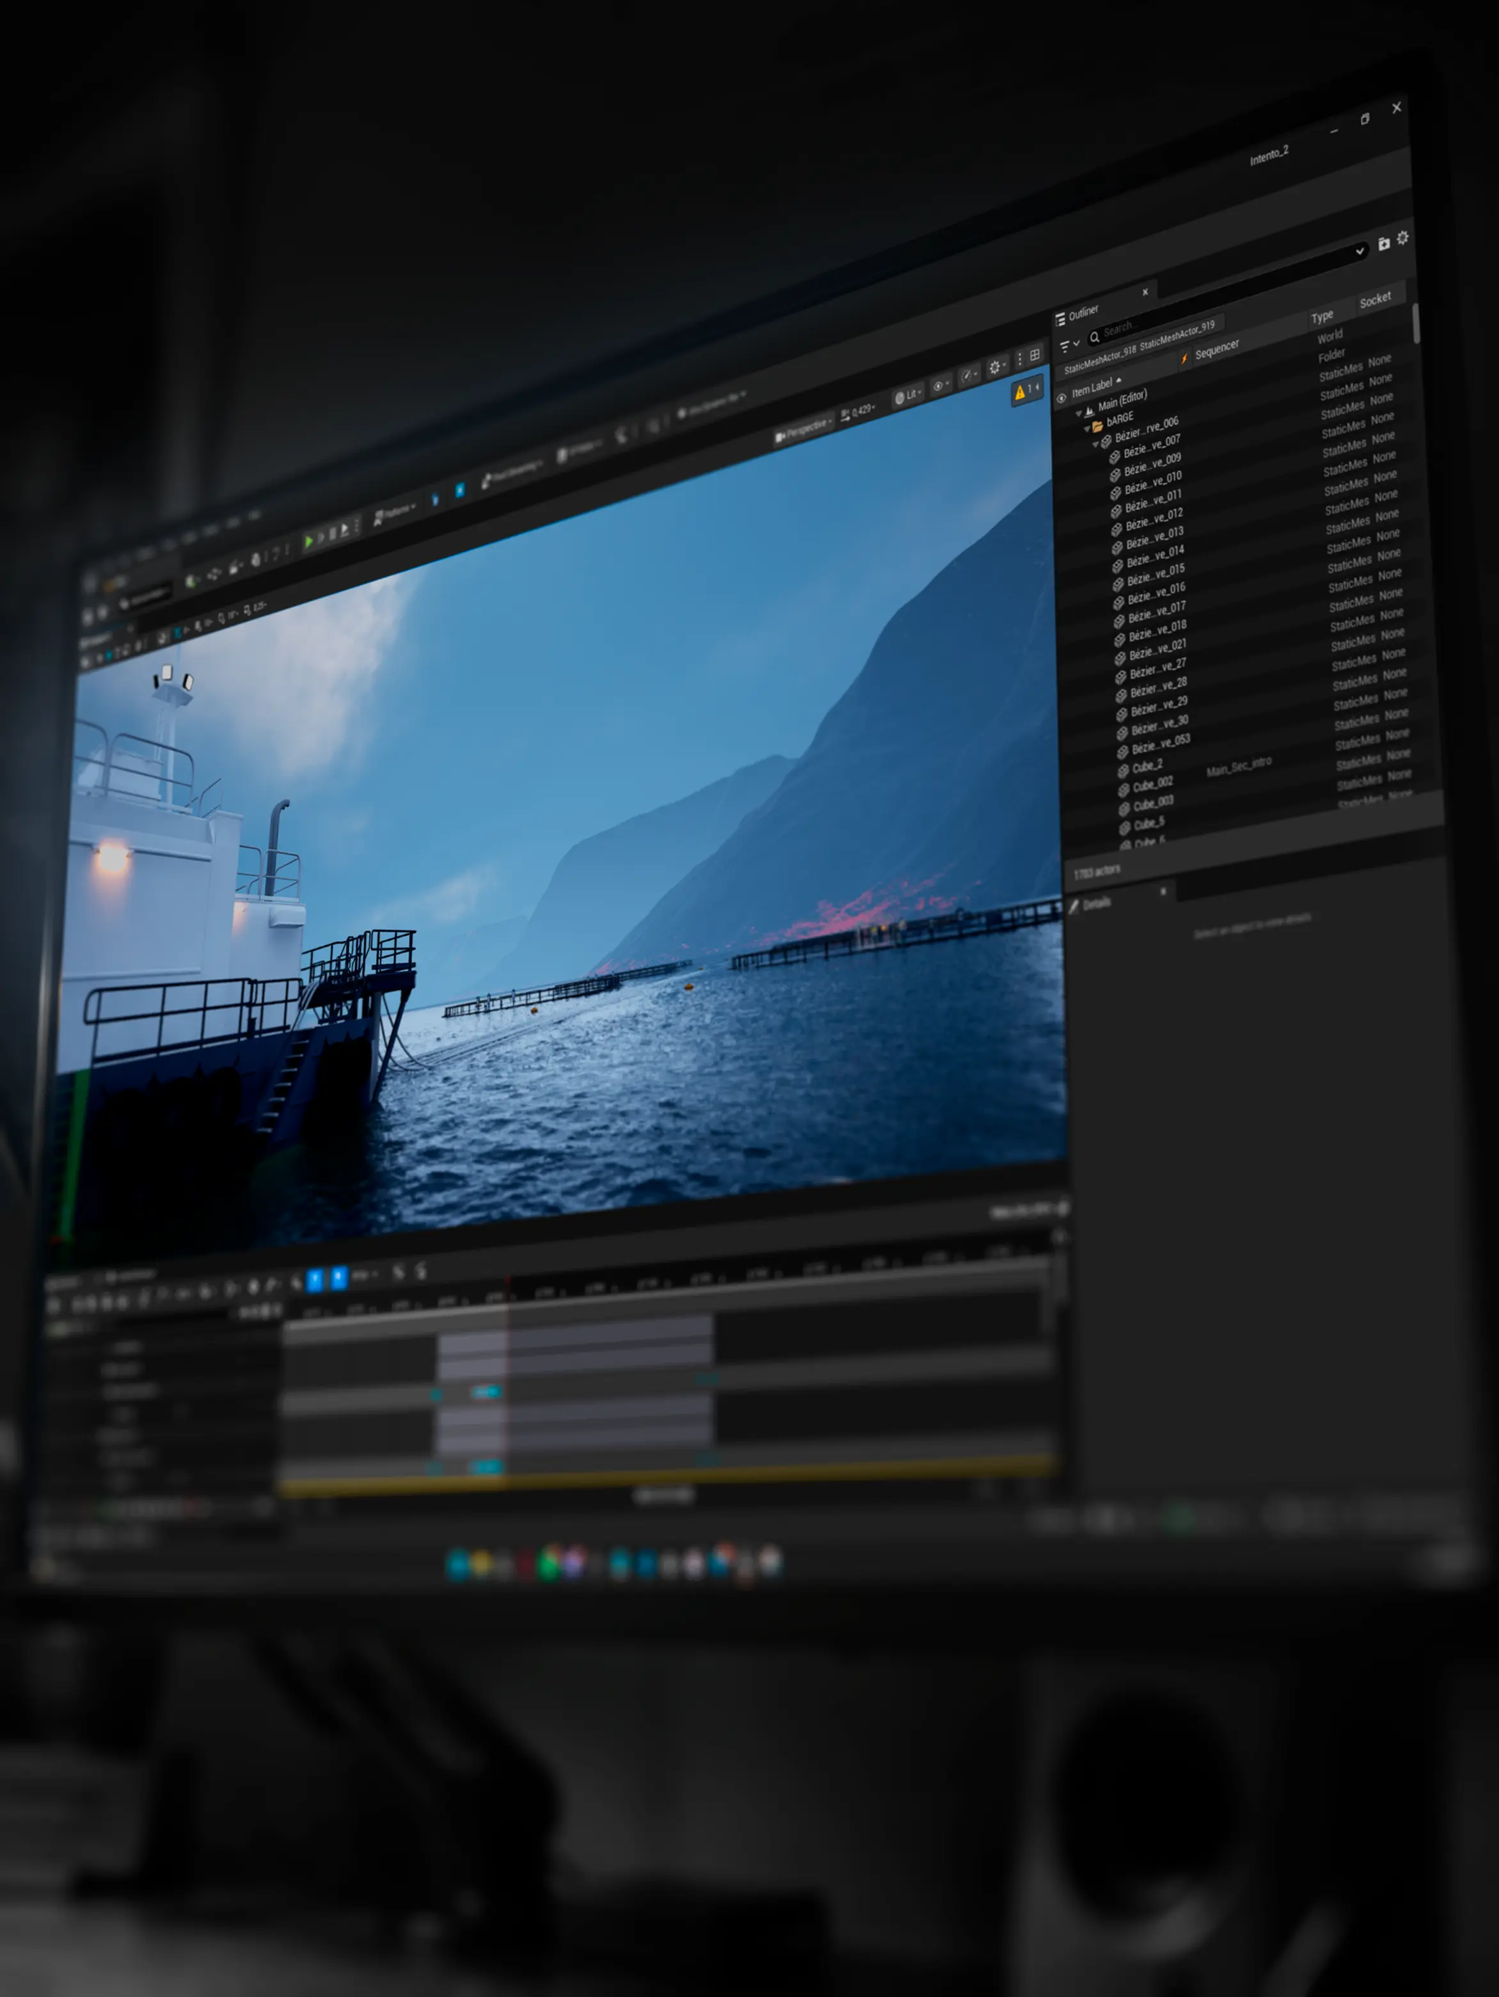
Task: Open the Outliner filter options icon
Action: click(1068, 346)
